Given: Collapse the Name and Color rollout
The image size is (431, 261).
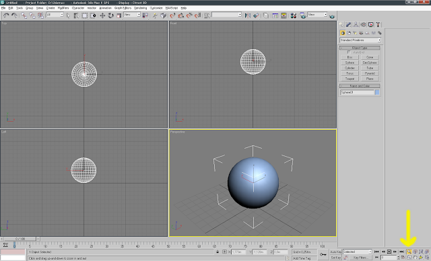Looking at the screenshot, I should pos(360,86).
